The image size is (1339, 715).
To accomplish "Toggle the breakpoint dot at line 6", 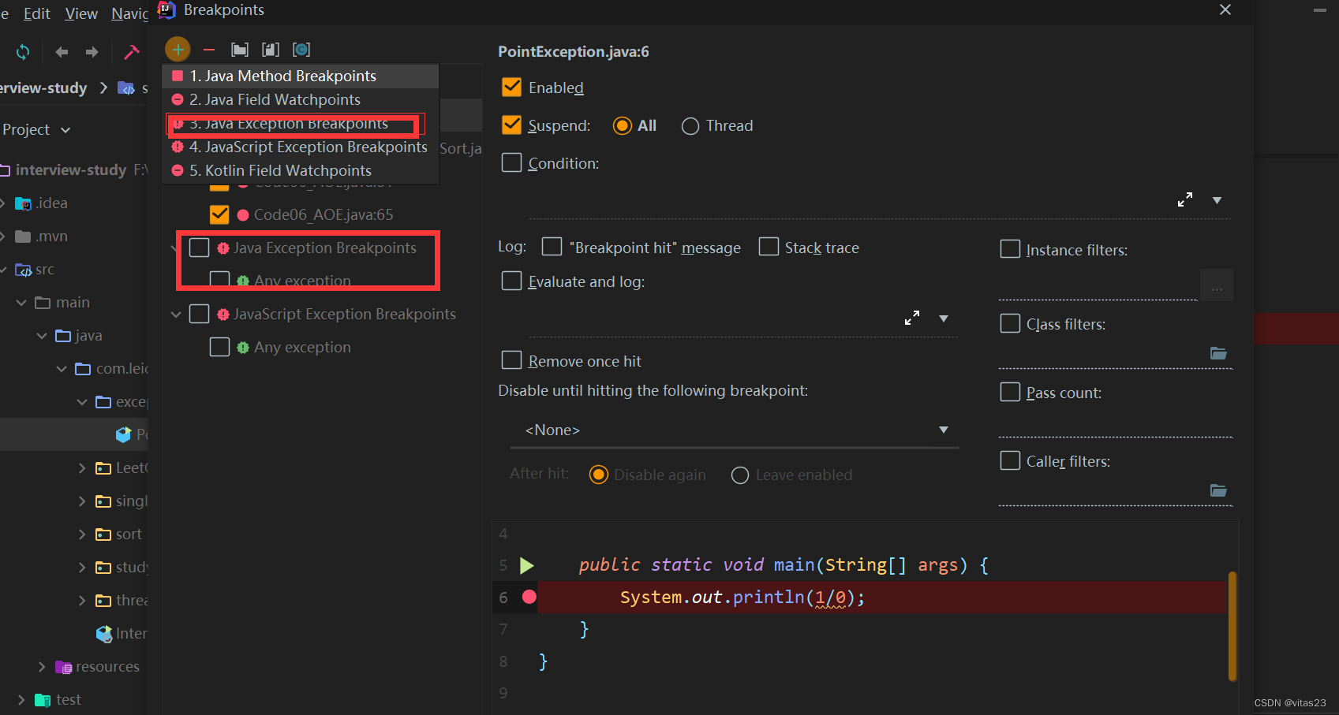I will [x=529, y=597].
